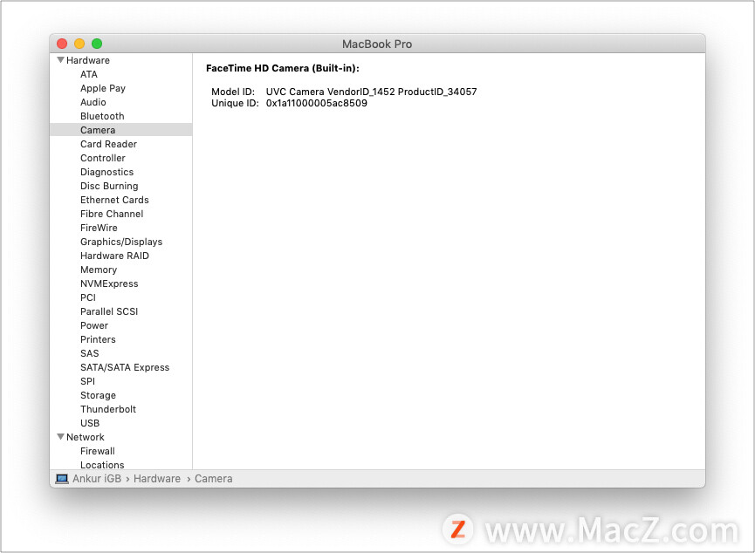Zoom the window with green button

click(x=97, y=44)
